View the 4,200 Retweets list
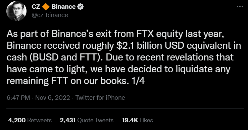The height and width of the screenshot is (130, 248). pyautogui.click(x=30, y=120)
